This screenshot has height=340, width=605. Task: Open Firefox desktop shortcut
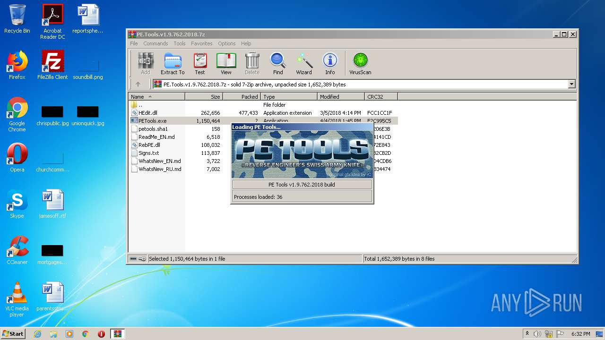click(17, 65)
